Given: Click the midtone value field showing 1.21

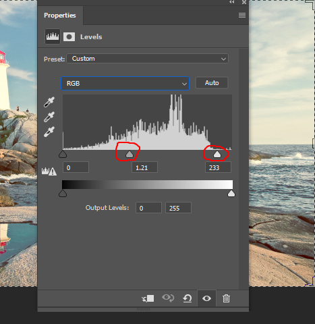Looking at the screenshot, I should [x=144, y=167].
